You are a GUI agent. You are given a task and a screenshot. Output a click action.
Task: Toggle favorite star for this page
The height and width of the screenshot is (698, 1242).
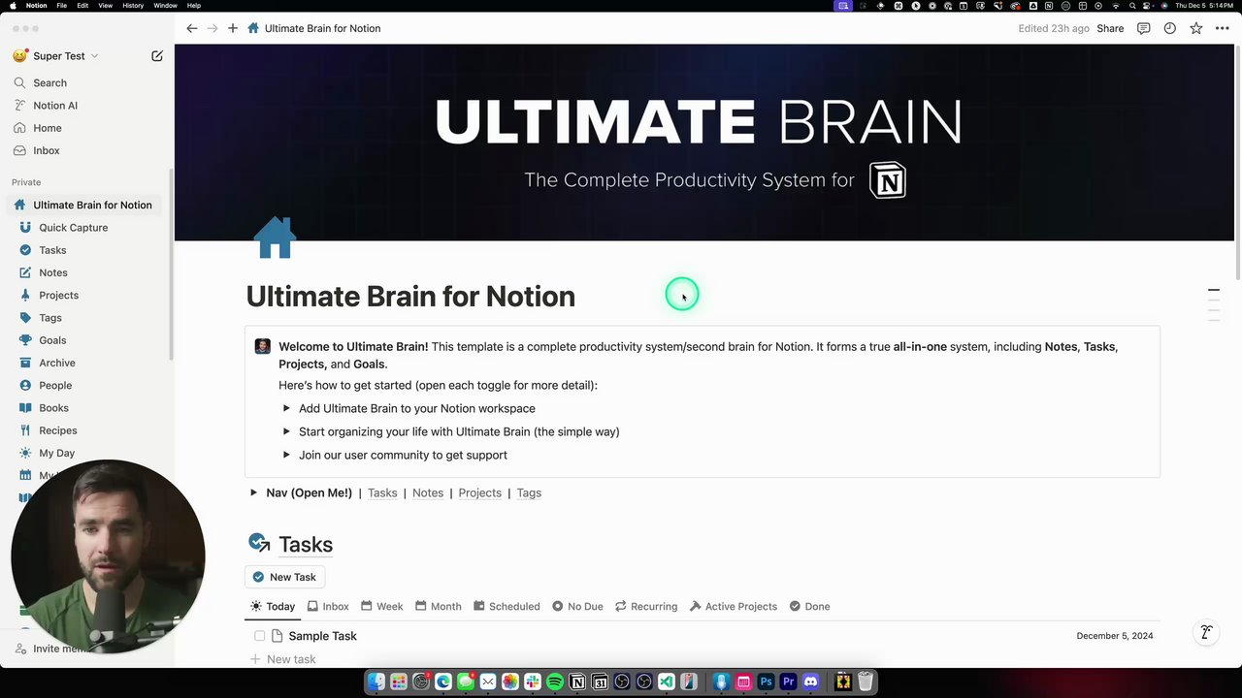pos(1196,28)
